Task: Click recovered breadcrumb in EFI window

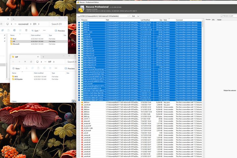Action: [23, 24]
